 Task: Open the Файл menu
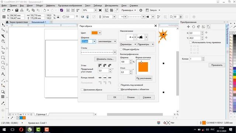point(4,6)
